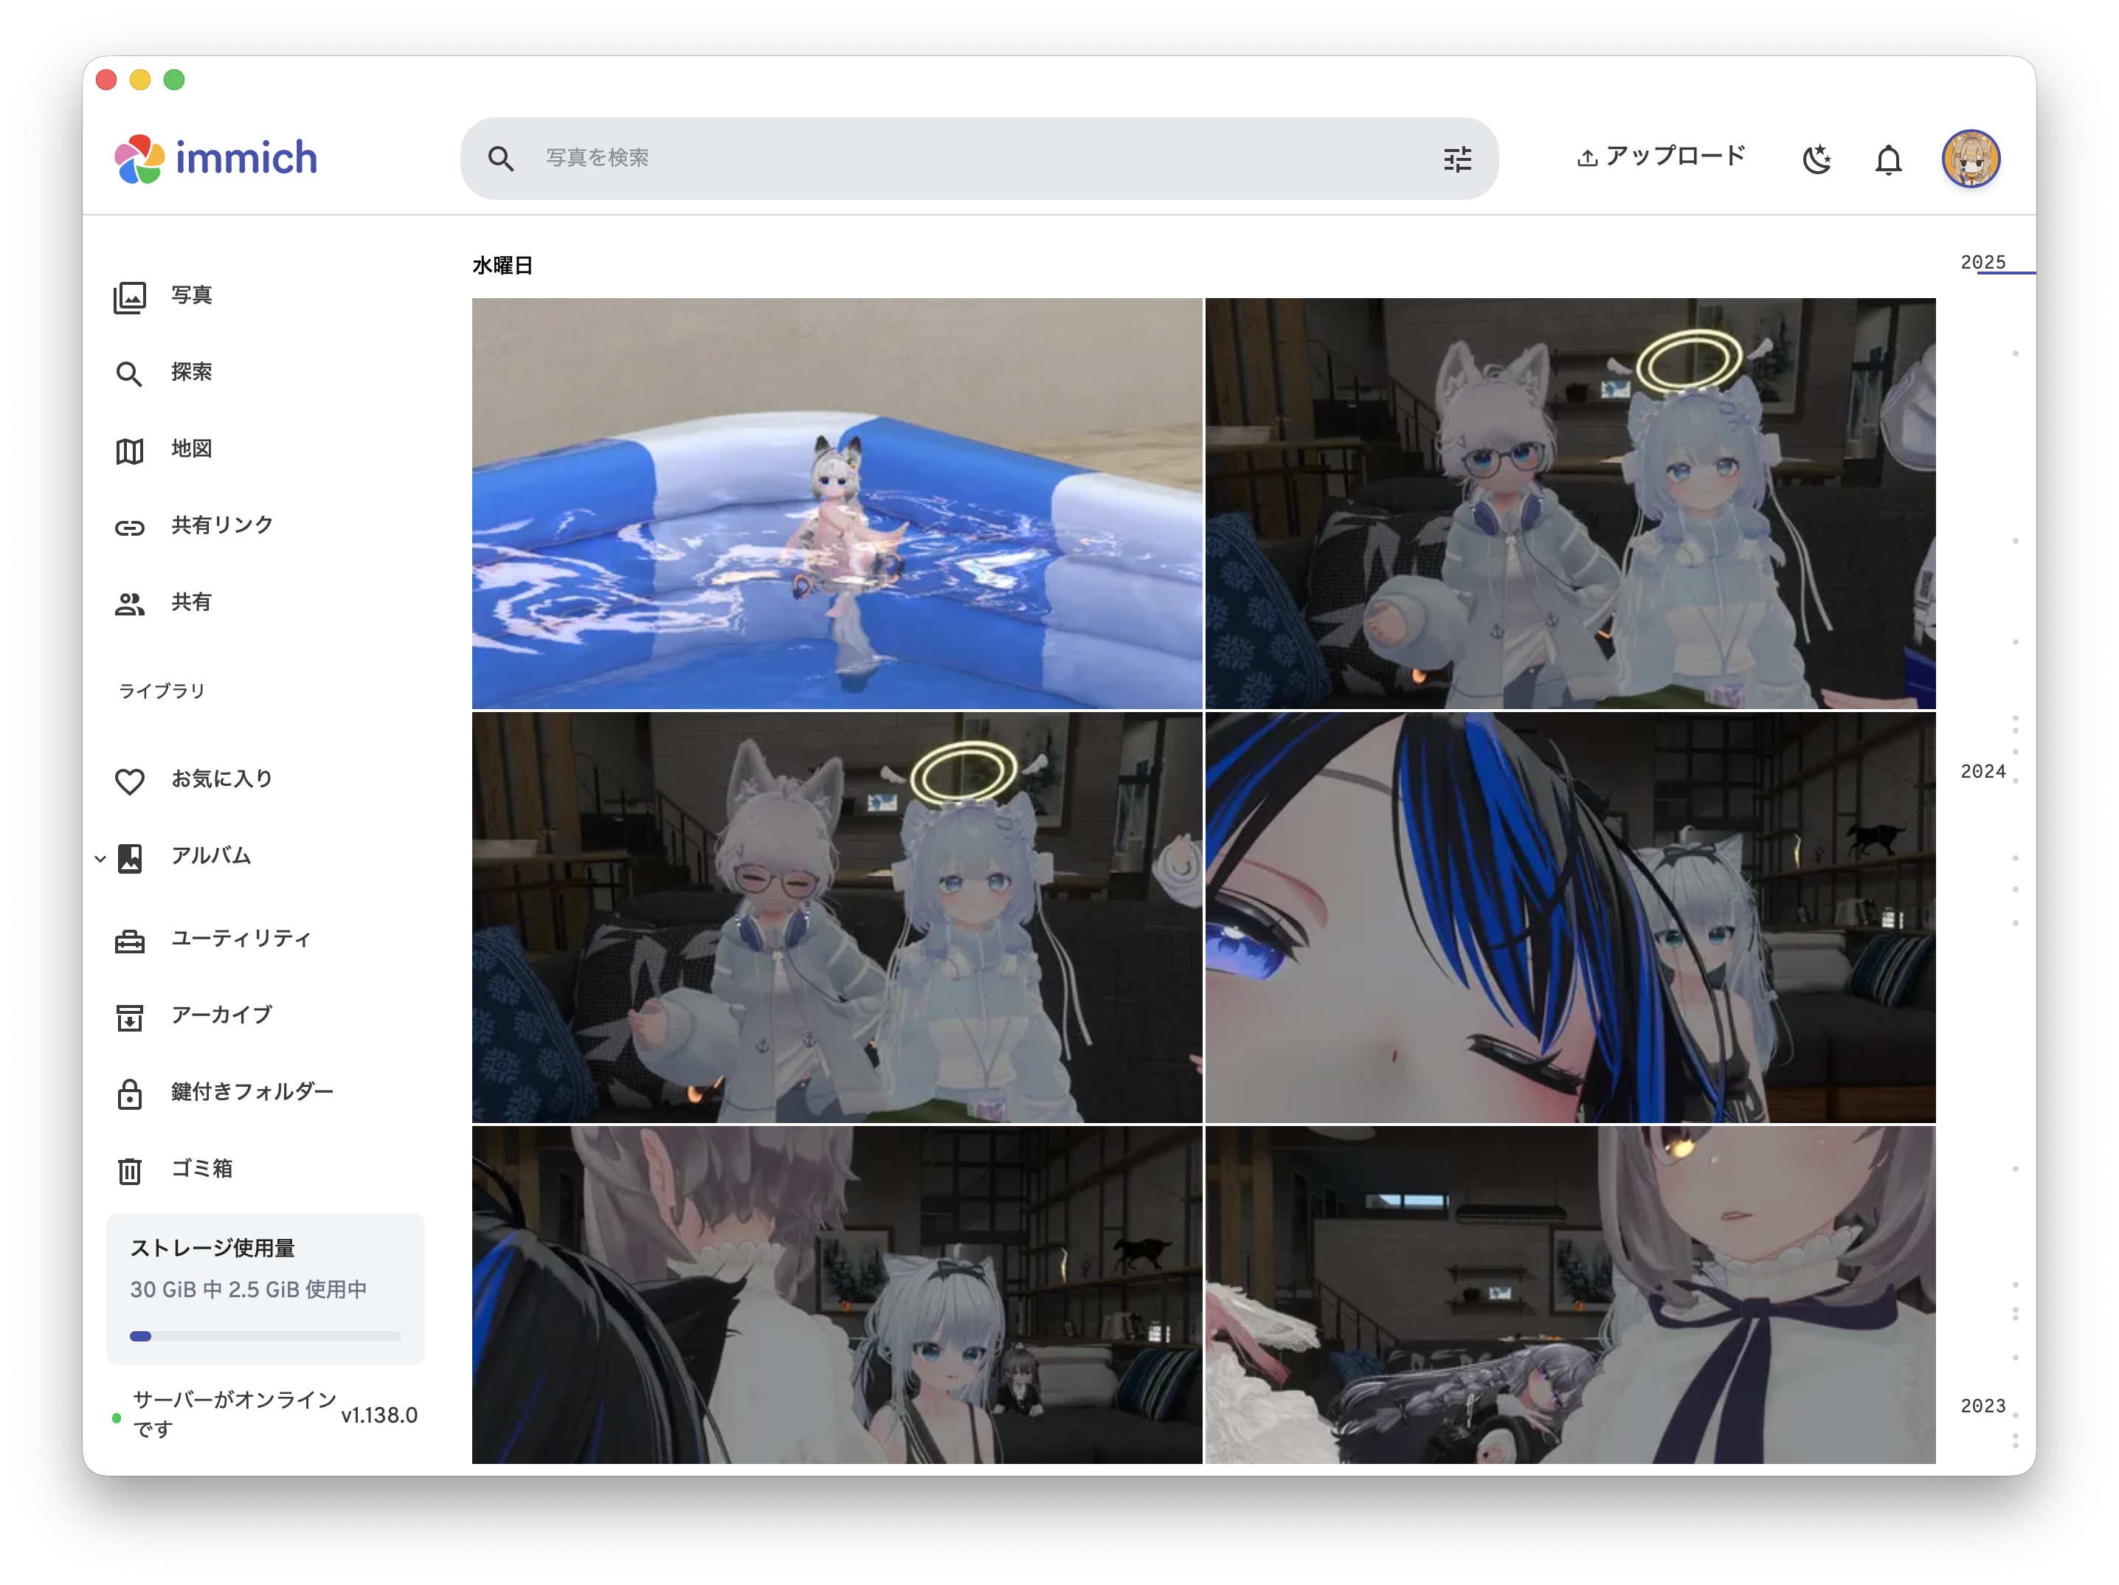This screenshot has height=1585, width=2119.
Task: Open the inflatable pool photo thumbnail
Action: click(836, 503)
